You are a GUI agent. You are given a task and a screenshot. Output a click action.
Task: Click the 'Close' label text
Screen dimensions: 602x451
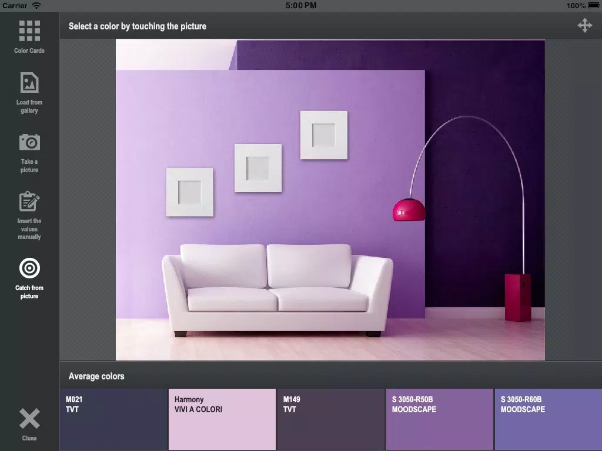click(29, 438)
